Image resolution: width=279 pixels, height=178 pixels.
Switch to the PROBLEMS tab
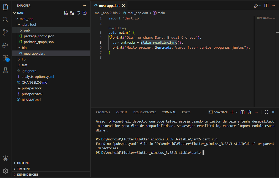click(x=103, y=112)
